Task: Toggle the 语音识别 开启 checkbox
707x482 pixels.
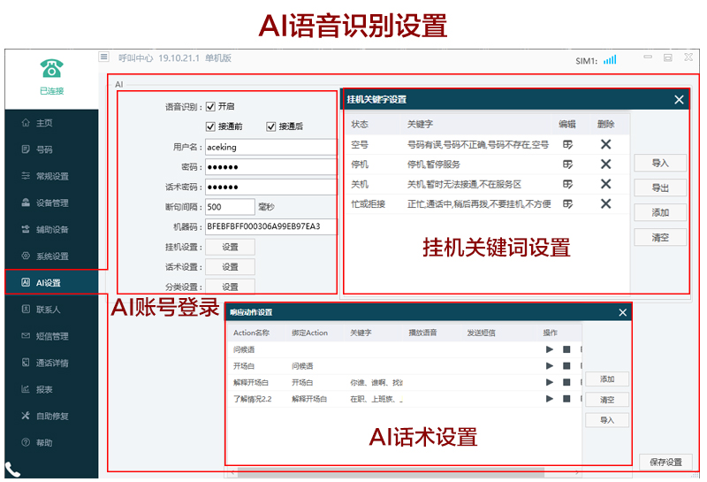Action: click(210, 106)
